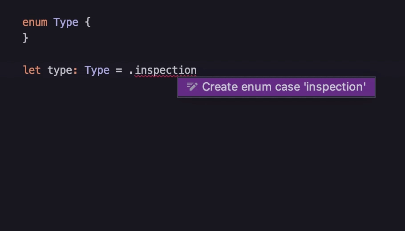Image resolution: width=405 pixels, height=231 pixels.
Task: Click the Type name after enum
Action: [x=66, y=23]
